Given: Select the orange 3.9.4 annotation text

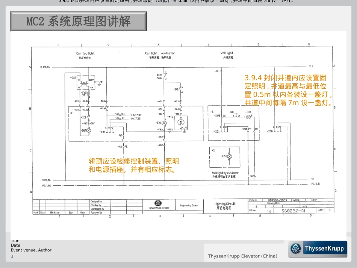Looking at the screenshot, I should pyautogui.click(x=288, y=90).
